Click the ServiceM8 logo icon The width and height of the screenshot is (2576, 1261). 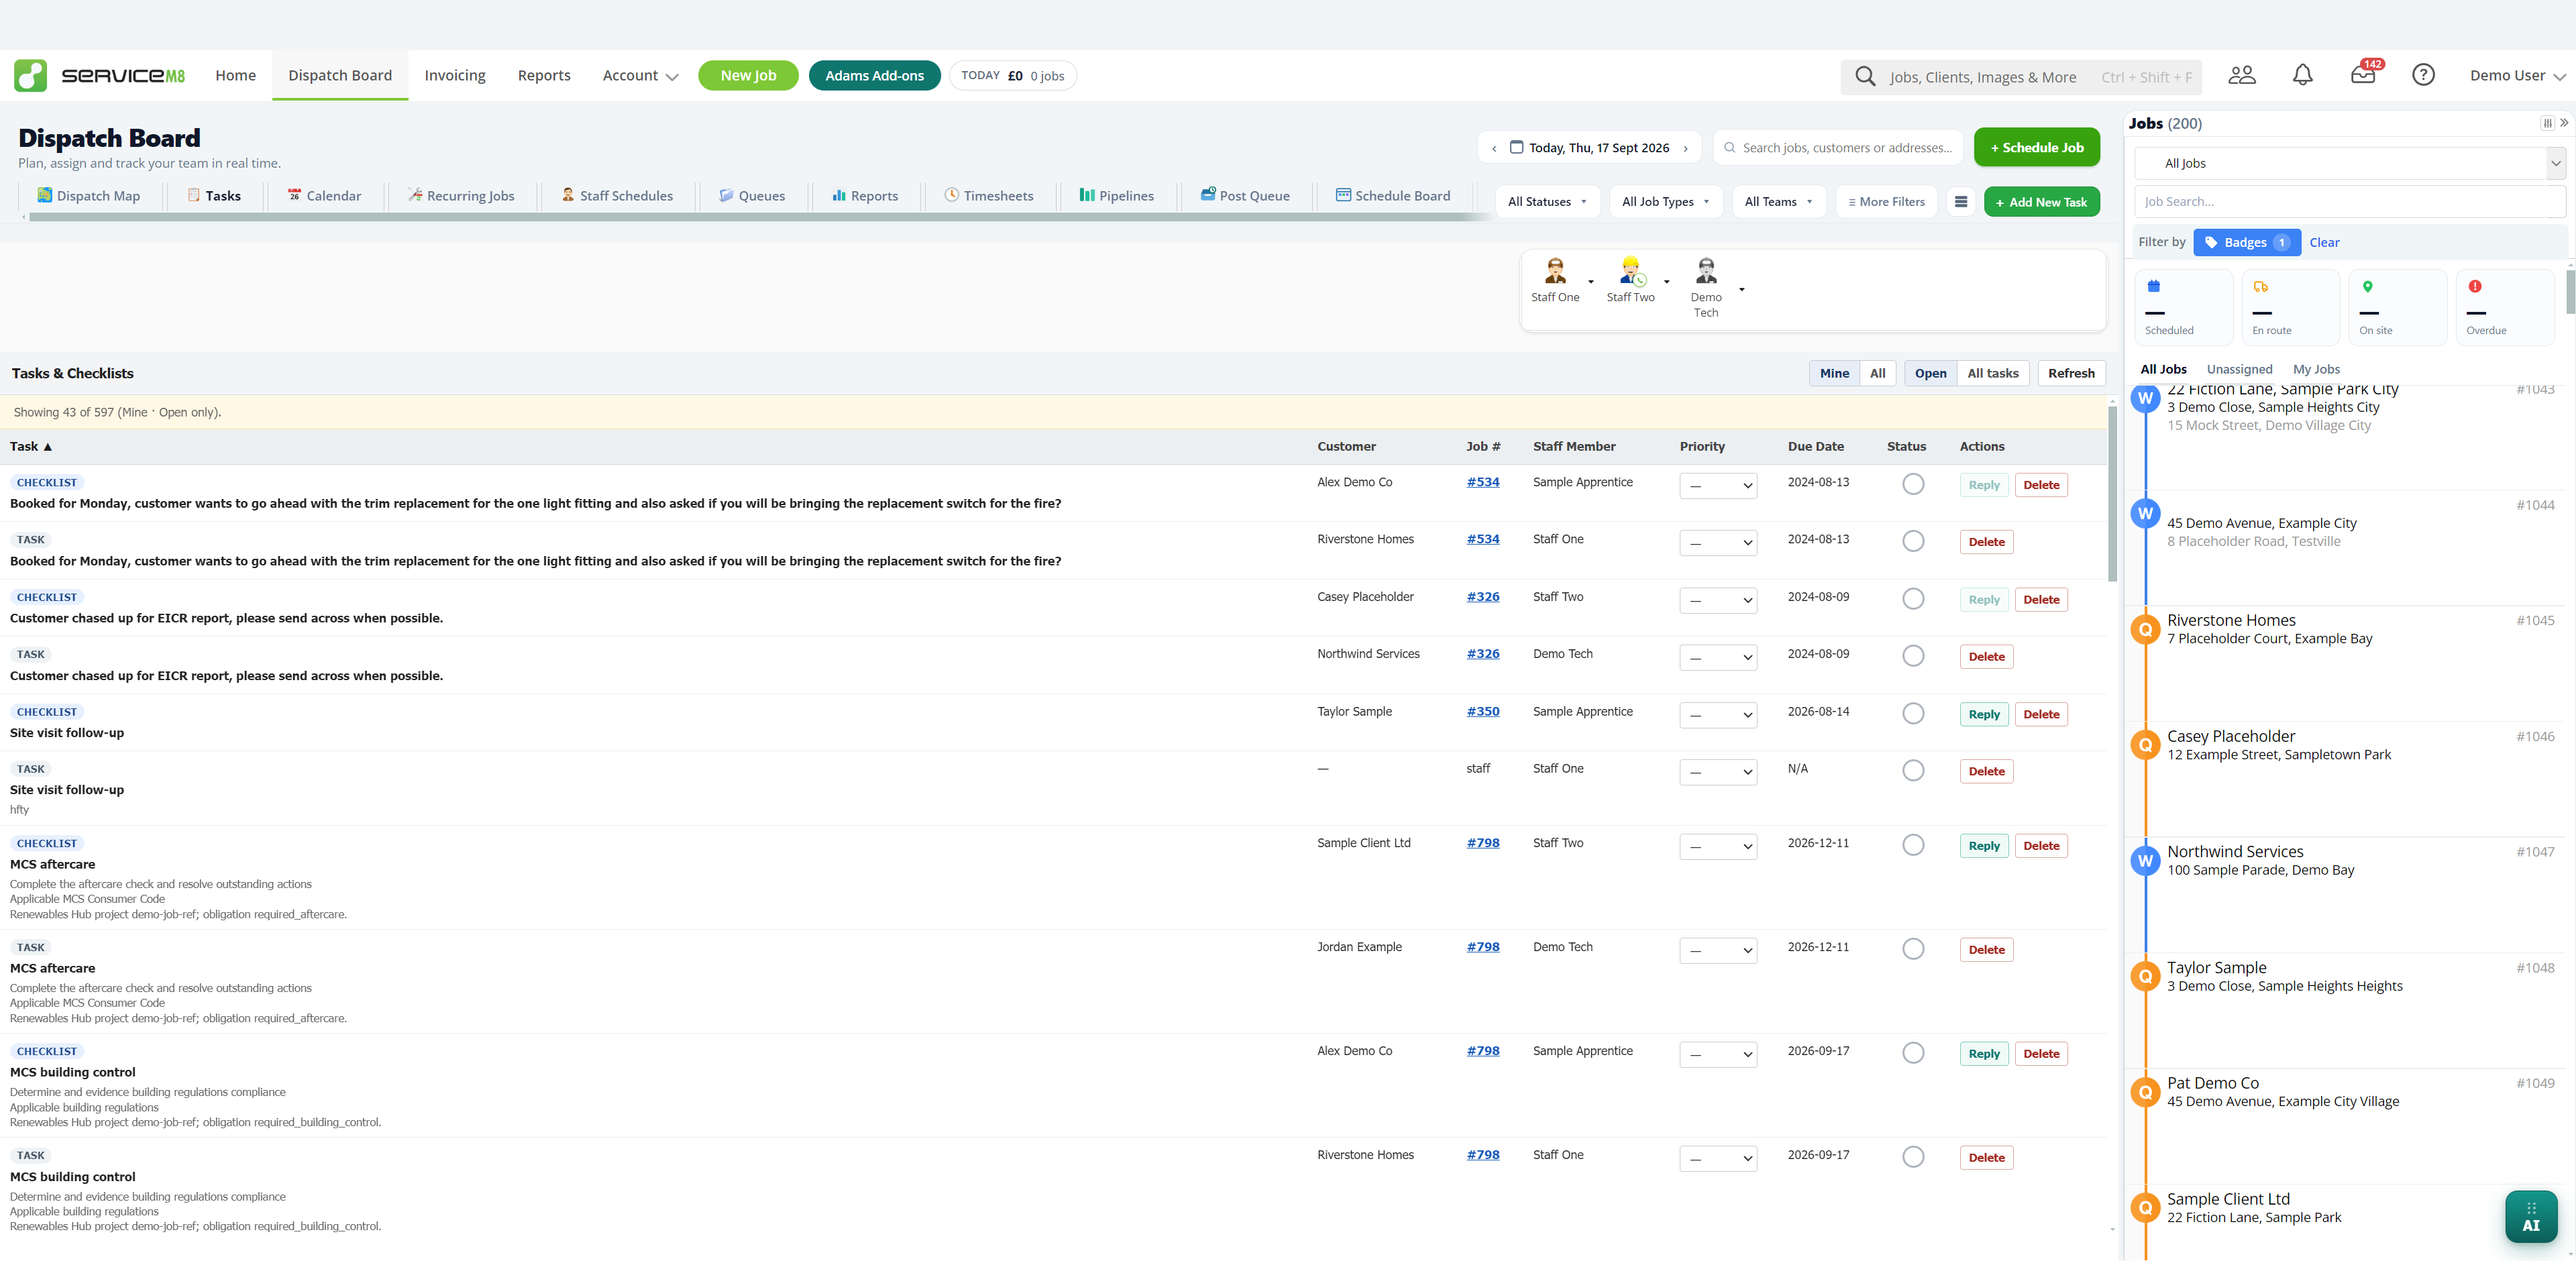click(30, 75)
